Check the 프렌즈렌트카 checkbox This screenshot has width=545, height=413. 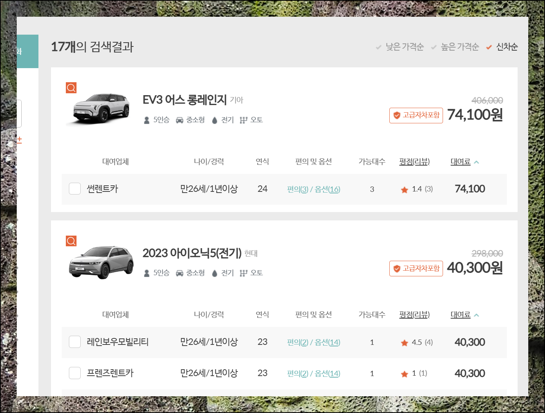tap(75, 373)
